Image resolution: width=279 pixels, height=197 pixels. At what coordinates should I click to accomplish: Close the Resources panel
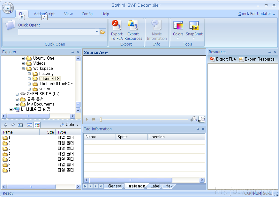tap(275, 52)
